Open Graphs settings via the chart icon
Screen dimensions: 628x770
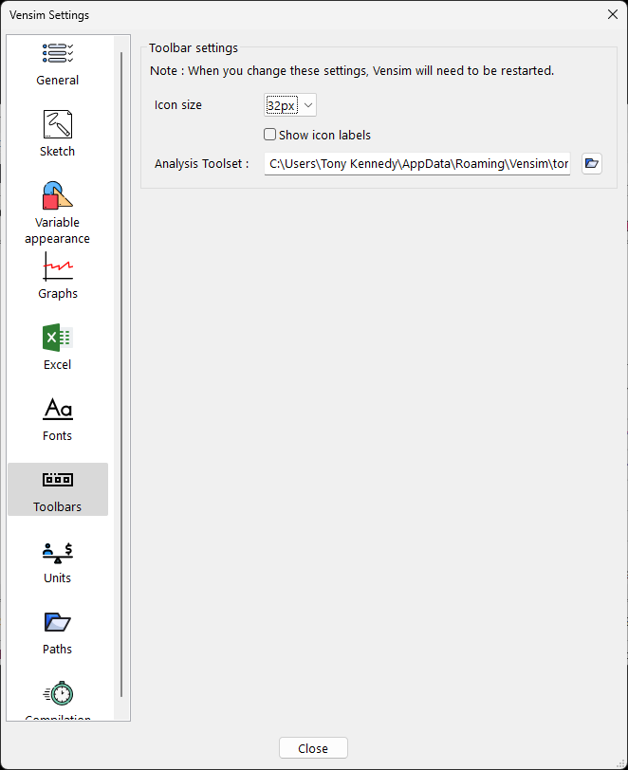coord(58,267)
